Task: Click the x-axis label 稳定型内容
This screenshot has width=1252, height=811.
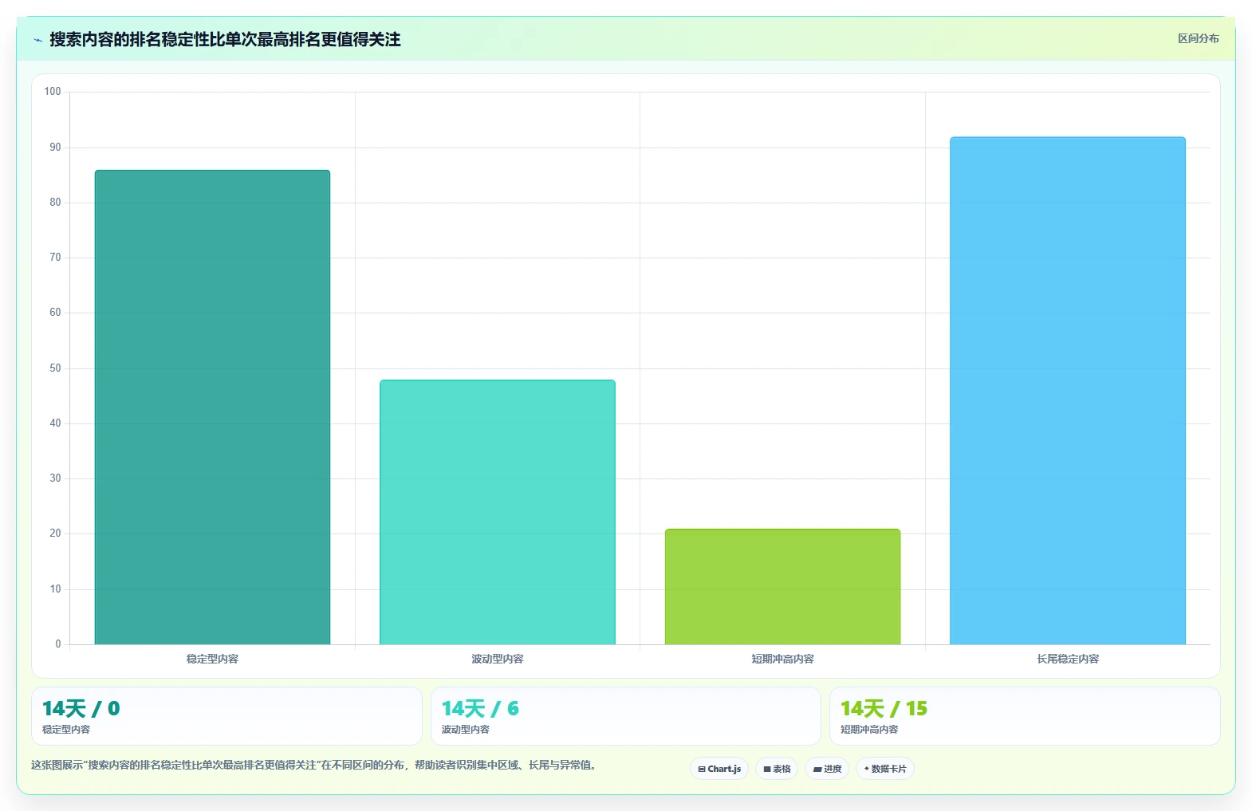Action: 212,659
